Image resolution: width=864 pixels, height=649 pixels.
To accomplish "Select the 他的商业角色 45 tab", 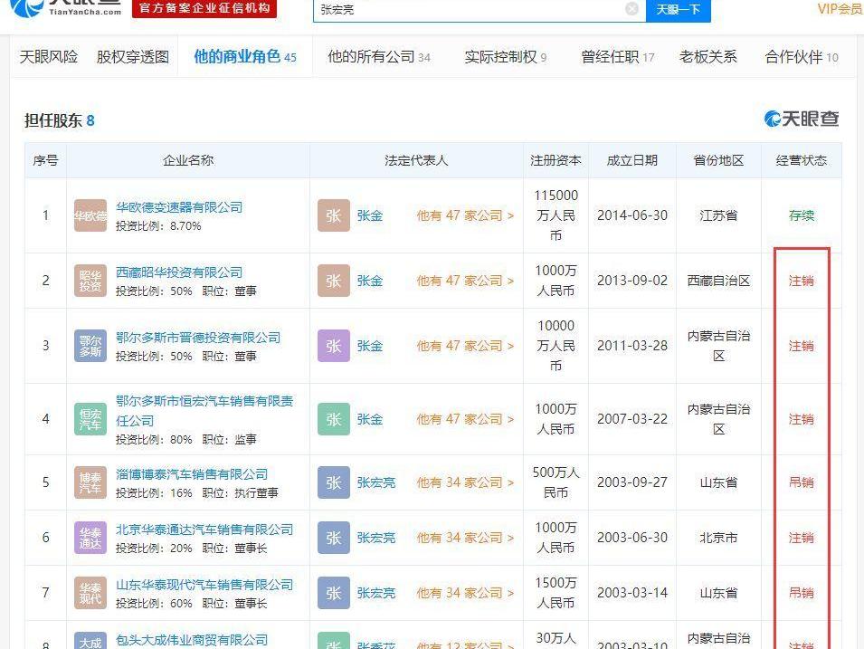I will coord(245,56).
